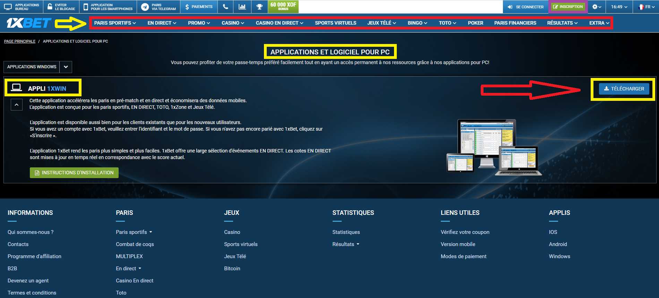The width and height of the screenshot is (659, 298).
Task: Open Application pour les smartphones
Action: click(108, 7)
